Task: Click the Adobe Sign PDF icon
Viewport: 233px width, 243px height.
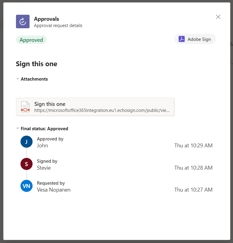Action: [x=181, y=39]
